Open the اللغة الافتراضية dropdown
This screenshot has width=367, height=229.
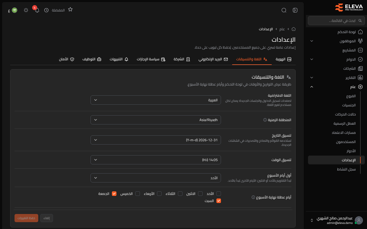156,100
